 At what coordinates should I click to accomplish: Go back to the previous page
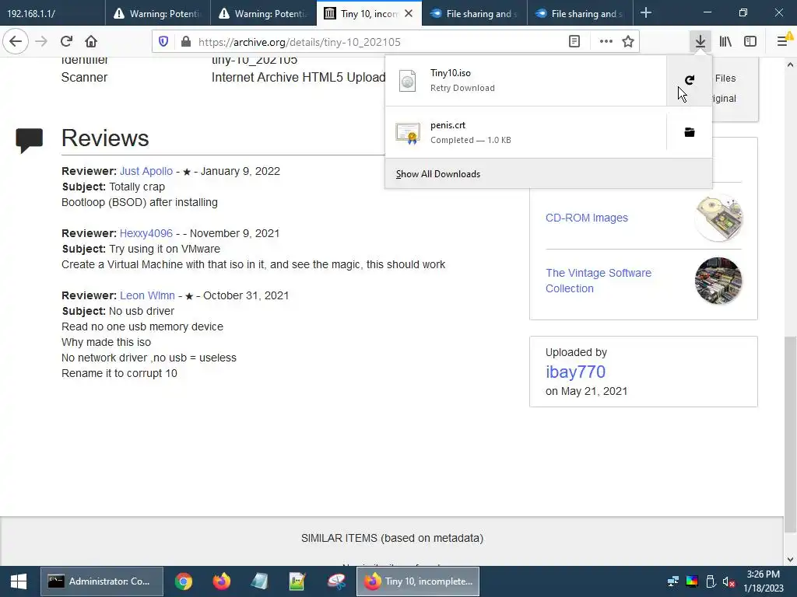click(x=16, y=42)
